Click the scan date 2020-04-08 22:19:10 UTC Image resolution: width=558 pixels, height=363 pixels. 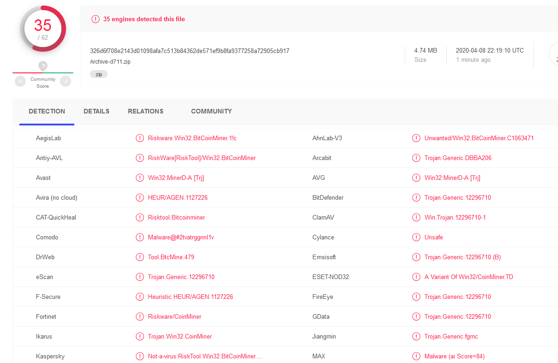click(x=490, y=50)
